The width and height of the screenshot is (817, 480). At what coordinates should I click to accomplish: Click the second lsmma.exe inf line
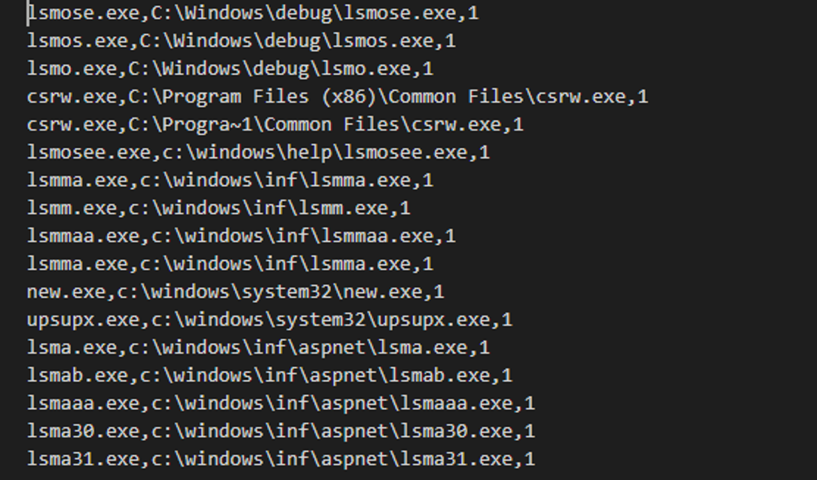pyautogui.click(x=230, y=264)
